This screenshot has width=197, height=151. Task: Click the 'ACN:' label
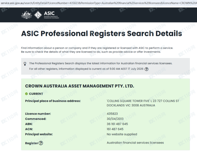coord(29,129)
